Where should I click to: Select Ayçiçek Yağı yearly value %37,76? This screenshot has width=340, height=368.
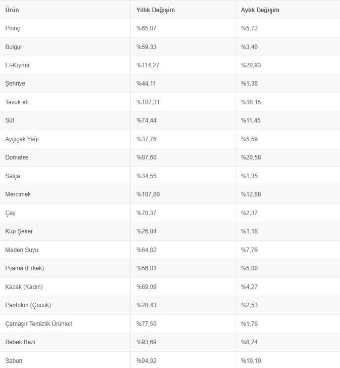(147, 139)
